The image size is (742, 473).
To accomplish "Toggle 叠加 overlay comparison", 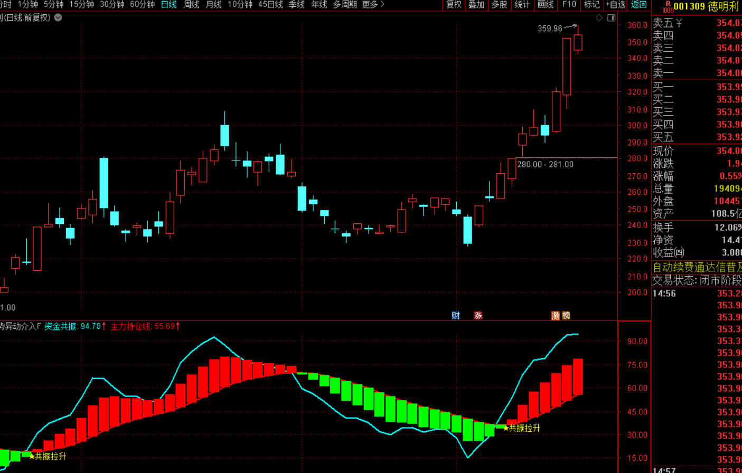I will point(476,5).
